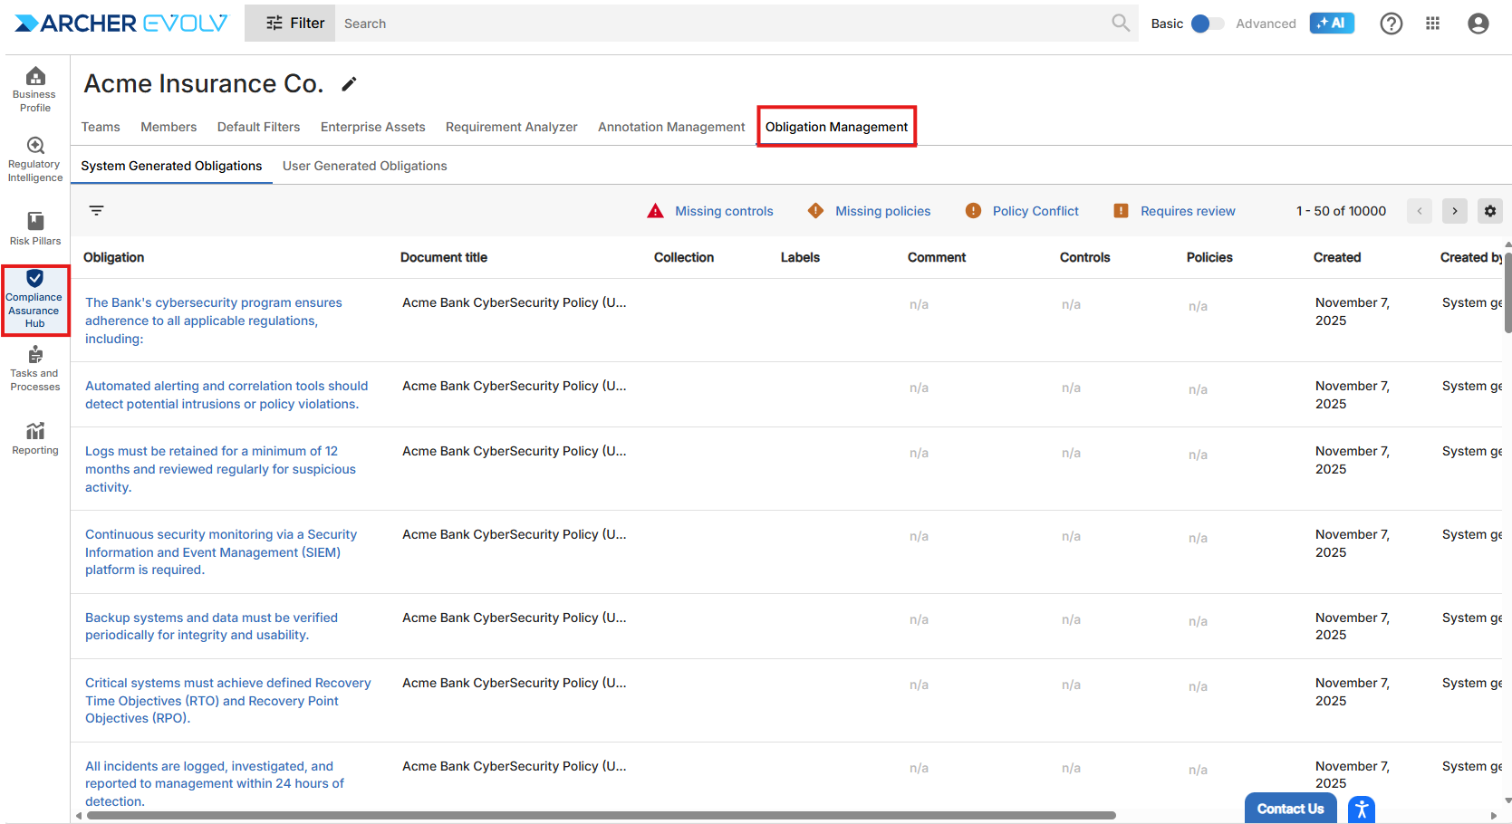Open the help question mark icon
Screen dimensions: 1512x824
(x=1391, y=24)
